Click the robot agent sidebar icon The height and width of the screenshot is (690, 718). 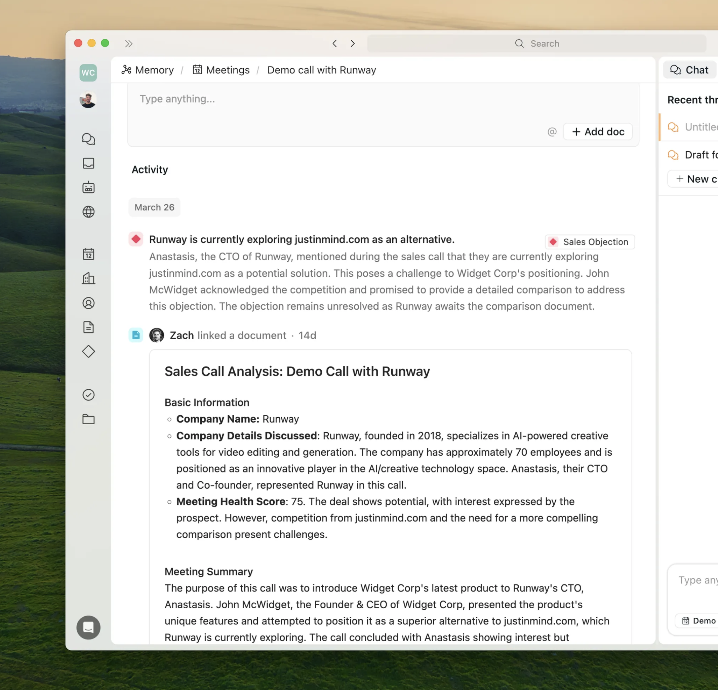click(x=88, y=188)
